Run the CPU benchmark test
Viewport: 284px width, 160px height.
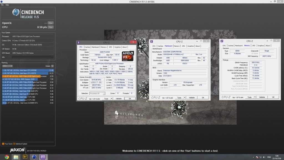[51, 27]
